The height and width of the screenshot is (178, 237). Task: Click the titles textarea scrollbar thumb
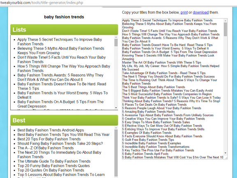225,29
